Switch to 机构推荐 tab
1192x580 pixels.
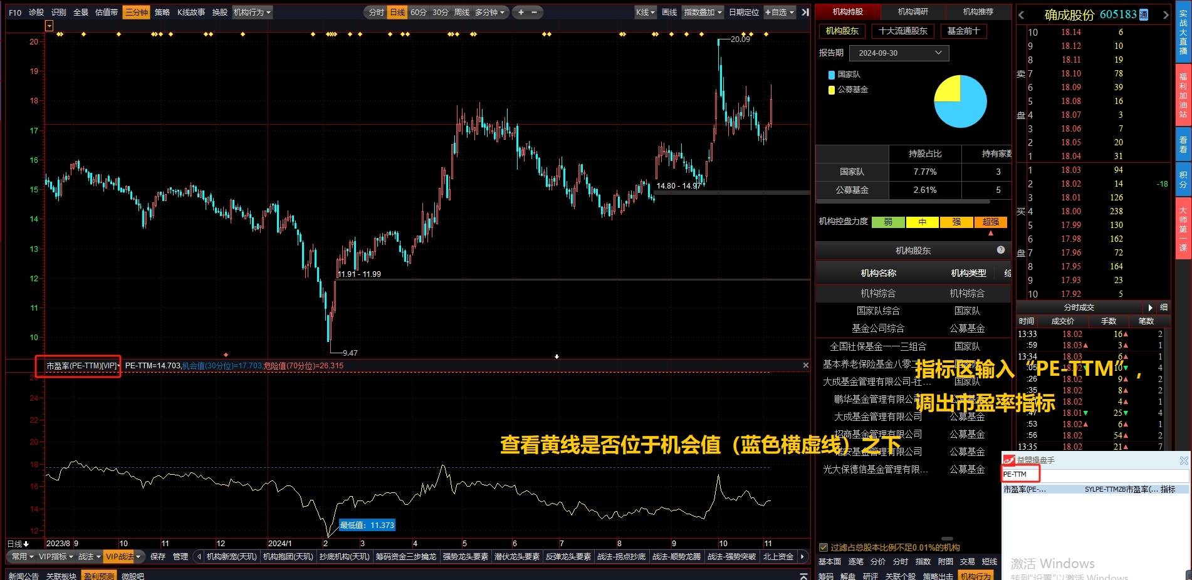coord(978,11)
